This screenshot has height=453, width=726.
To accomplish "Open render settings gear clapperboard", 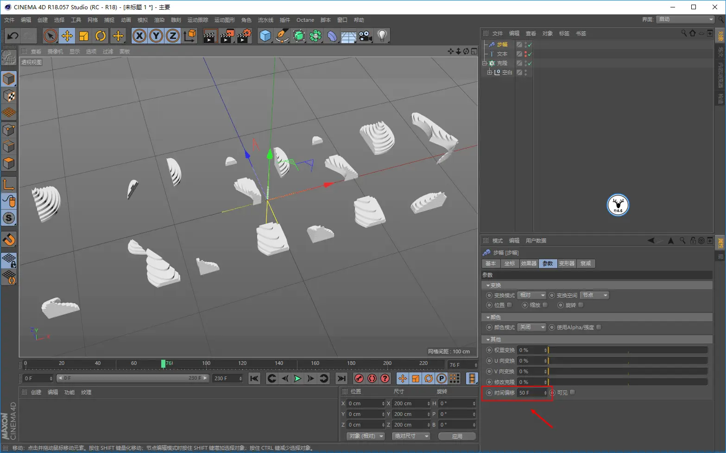I will pos(244,36).
